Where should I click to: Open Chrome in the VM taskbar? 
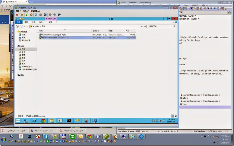point(43,121)
